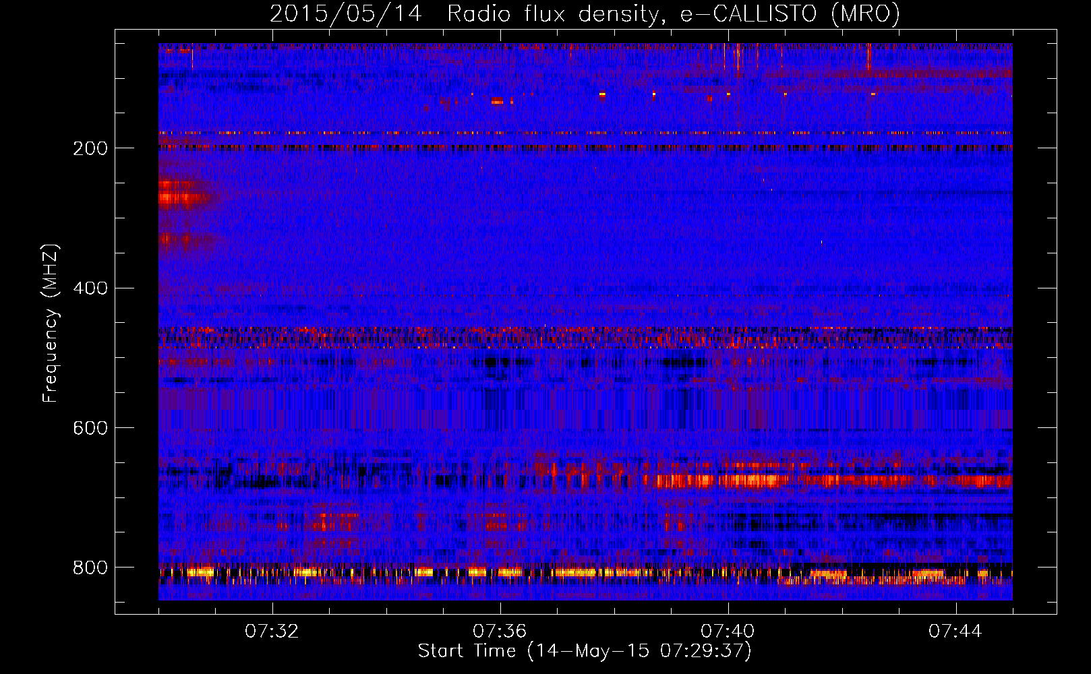Select the 600 frequency tick label
Screen dimensions: 1091x674
coord(90,429)
